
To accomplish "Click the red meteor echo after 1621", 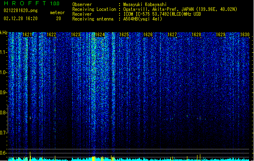I will (30, 118).
